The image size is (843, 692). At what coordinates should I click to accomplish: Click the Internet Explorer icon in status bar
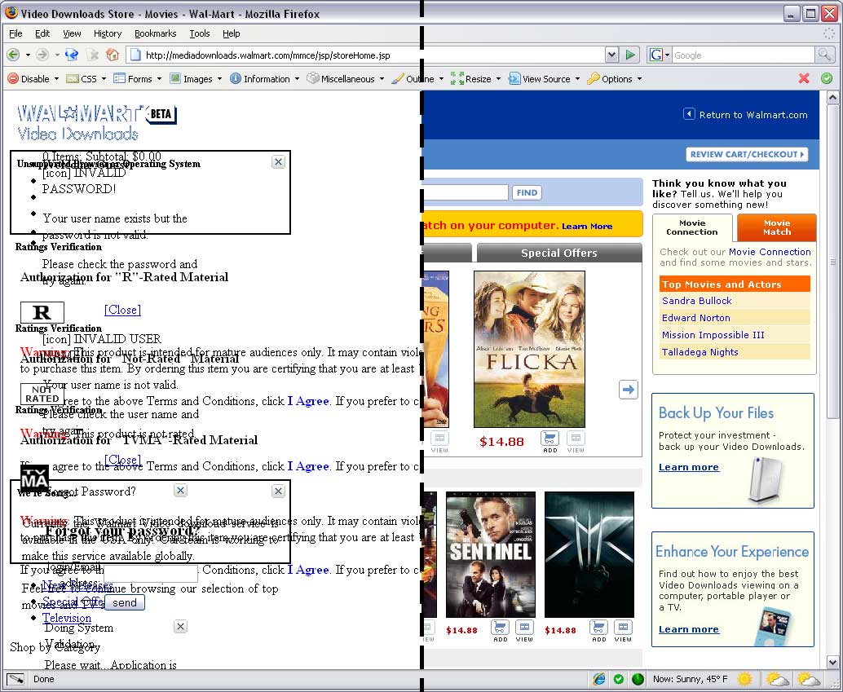coord(599,679)
